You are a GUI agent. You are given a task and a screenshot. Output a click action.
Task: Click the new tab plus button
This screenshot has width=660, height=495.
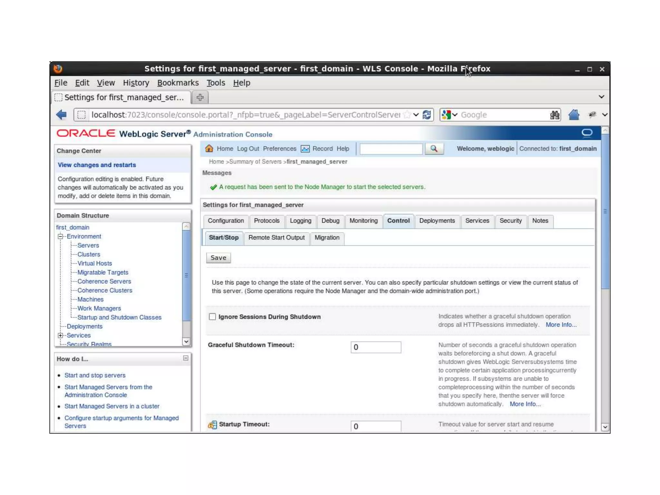(200, 97)
